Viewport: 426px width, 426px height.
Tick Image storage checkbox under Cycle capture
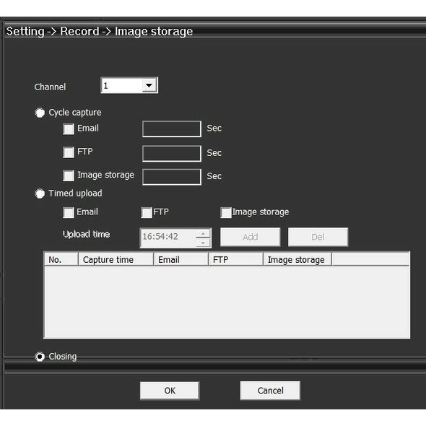tap(68, 175)
